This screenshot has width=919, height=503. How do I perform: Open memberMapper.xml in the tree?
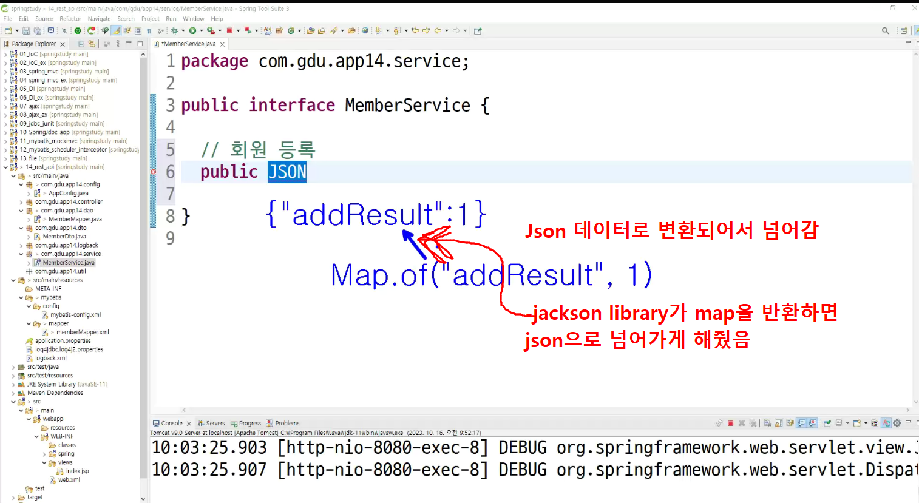coord(83,332)
